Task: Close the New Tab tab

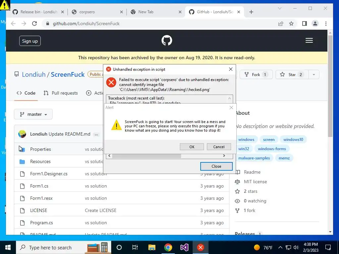Action: (180, 12)
